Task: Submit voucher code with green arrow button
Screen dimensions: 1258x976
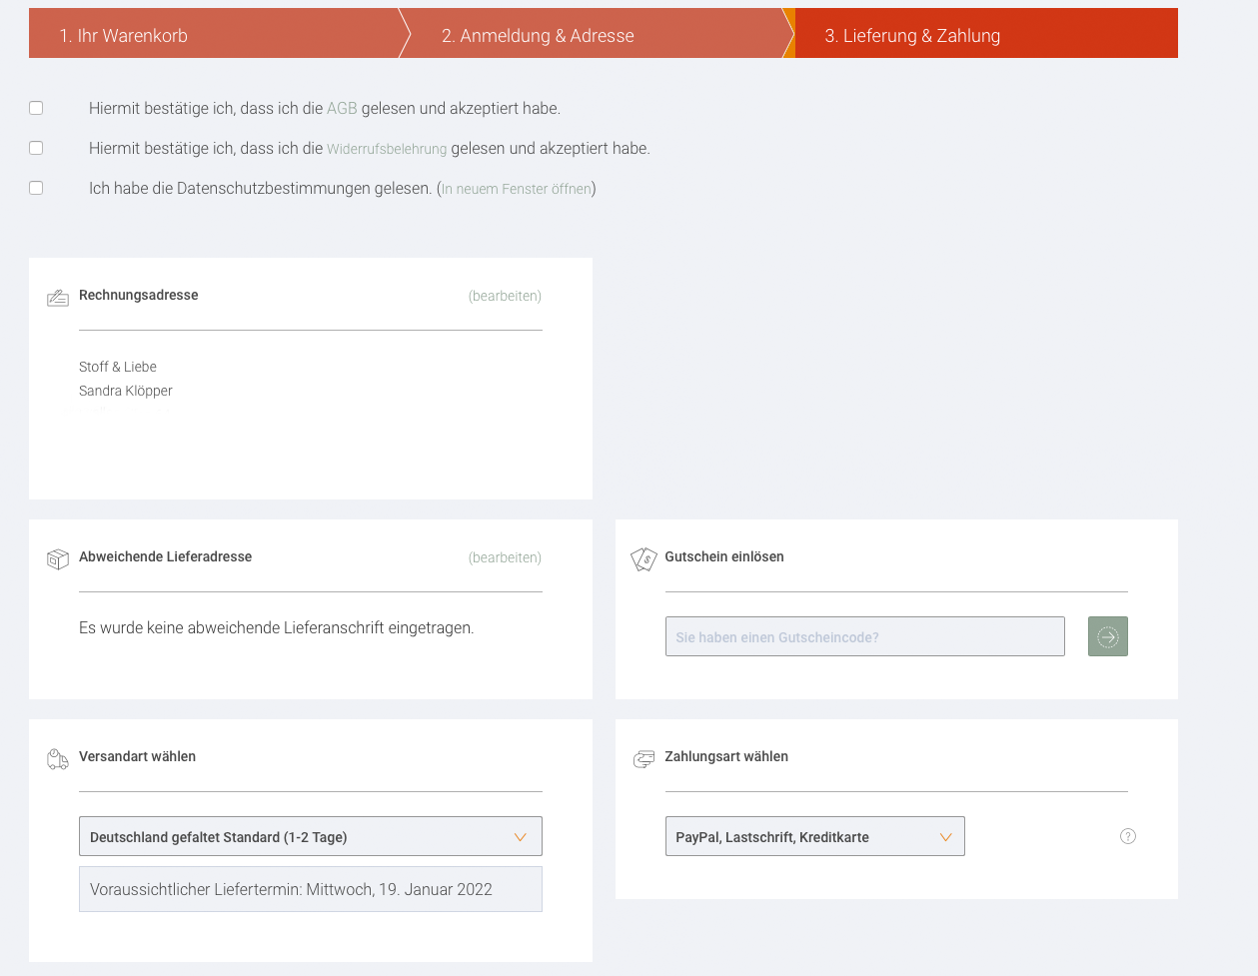Action: click(x=1107, y=636)
